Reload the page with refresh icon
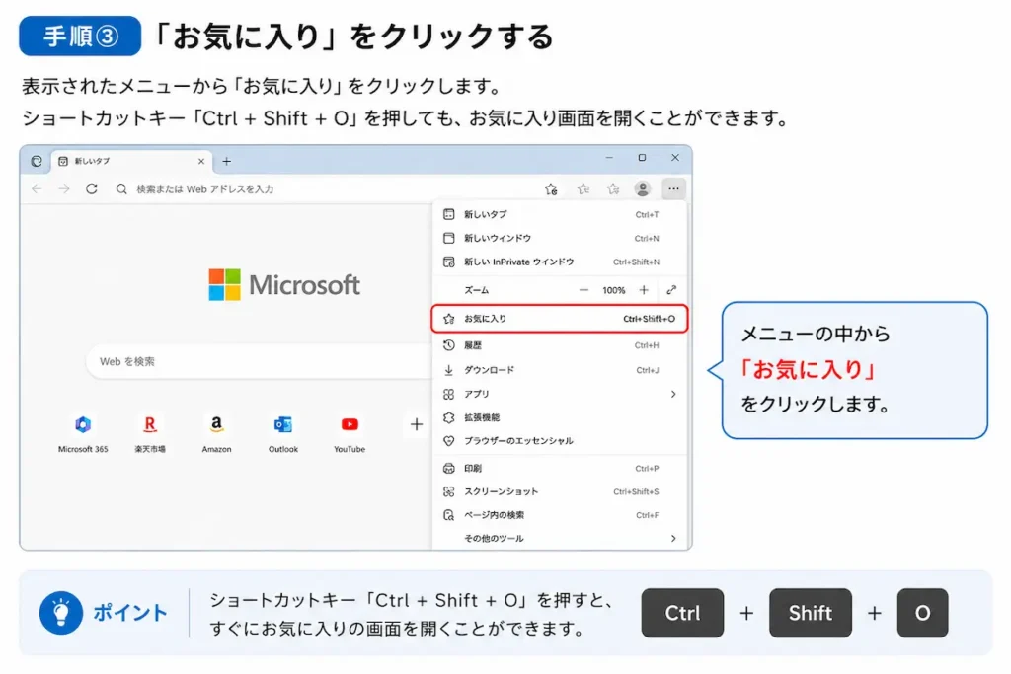1011x674 pixels. point(92,188)
